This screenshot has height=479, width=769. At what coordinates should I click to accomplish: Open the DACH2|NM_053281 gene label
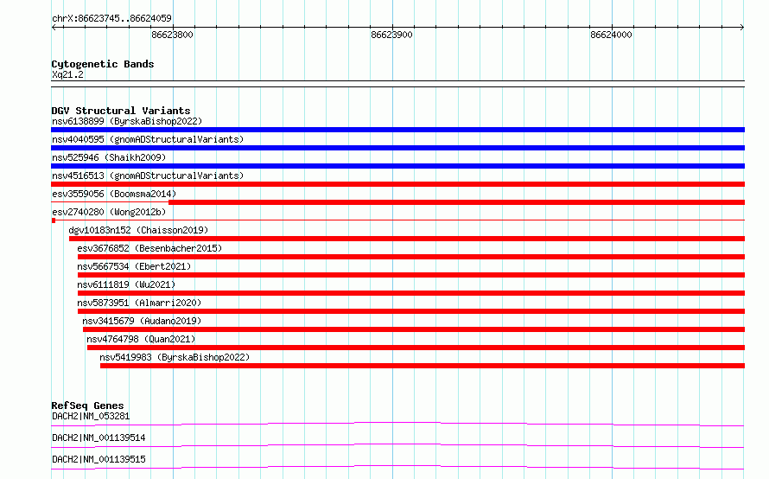(x=91, y=416)
